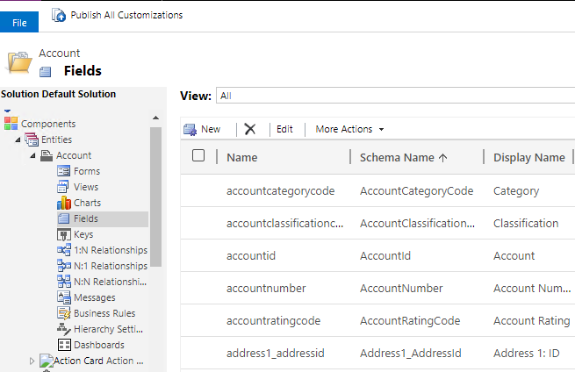The height and width of the screenshot is (372, 575).
Task: Click the red X delete icon
Action: tap(250, 129)
